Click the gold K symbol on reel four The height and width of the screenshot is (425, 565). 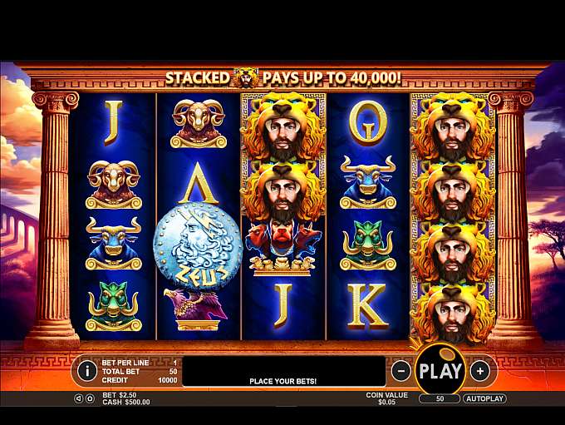click(x=366, y=305)
